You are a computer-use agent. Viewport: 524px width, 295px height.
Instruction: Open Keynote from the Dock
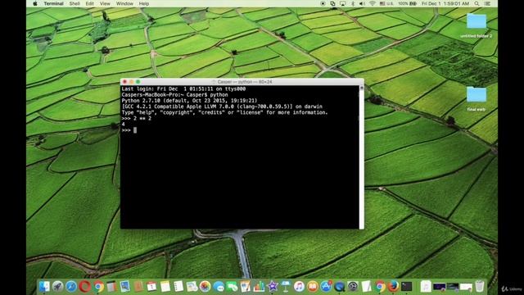click(x=286, y=286)
